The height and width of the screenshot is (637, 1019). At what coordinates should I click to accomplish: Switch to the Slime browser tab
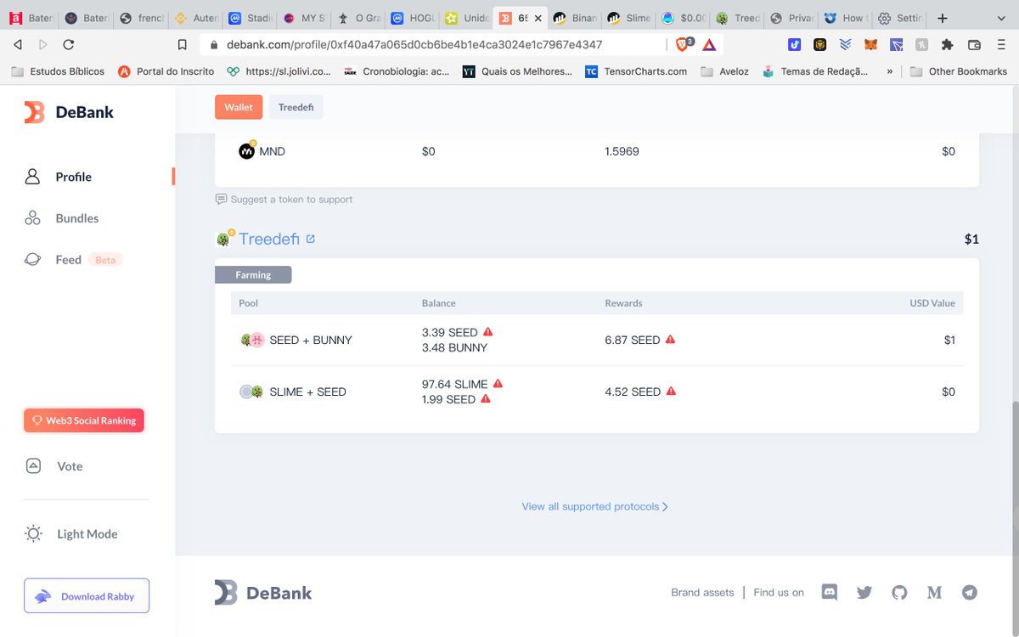pyautogui.click(x=629, y=18)
